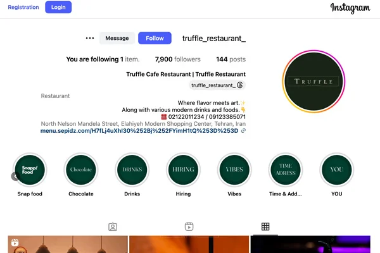Open the dark purple post thumbnail
This screenshot has width=380, height=253.
coord(310,244)
